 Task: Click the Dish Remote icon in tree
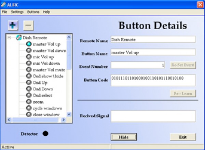pyautogui.click(x=19, y=38)
